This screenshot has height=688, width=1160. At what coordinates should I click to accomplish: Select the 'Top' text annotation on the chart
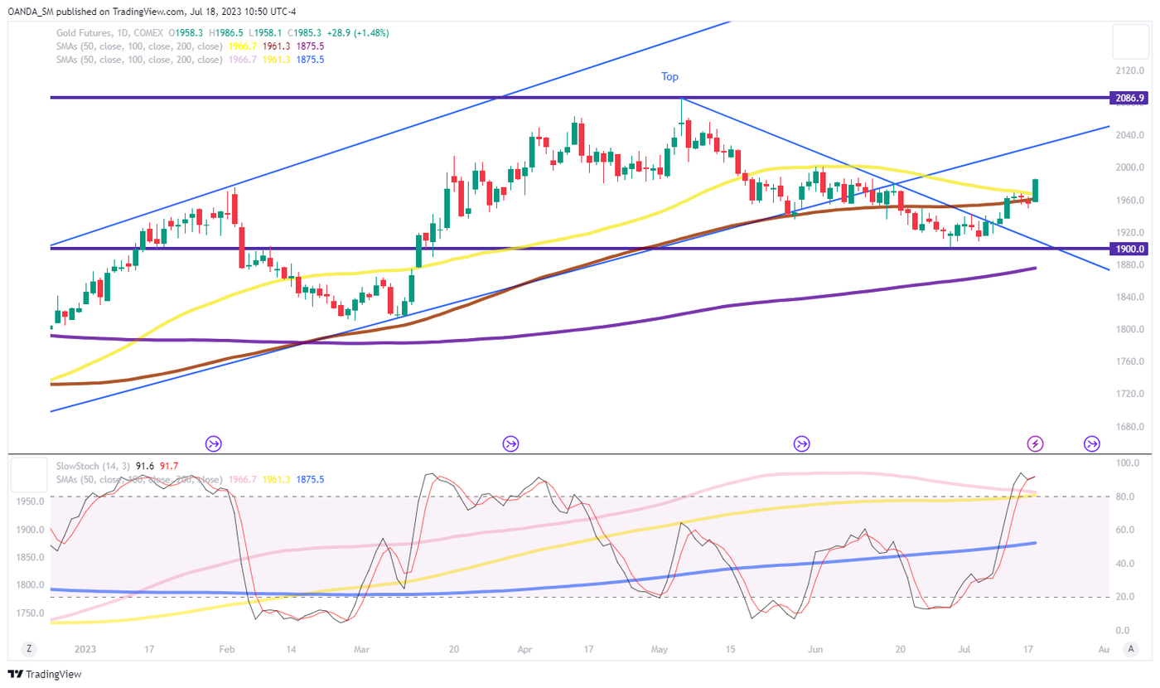tap(669, 76)
